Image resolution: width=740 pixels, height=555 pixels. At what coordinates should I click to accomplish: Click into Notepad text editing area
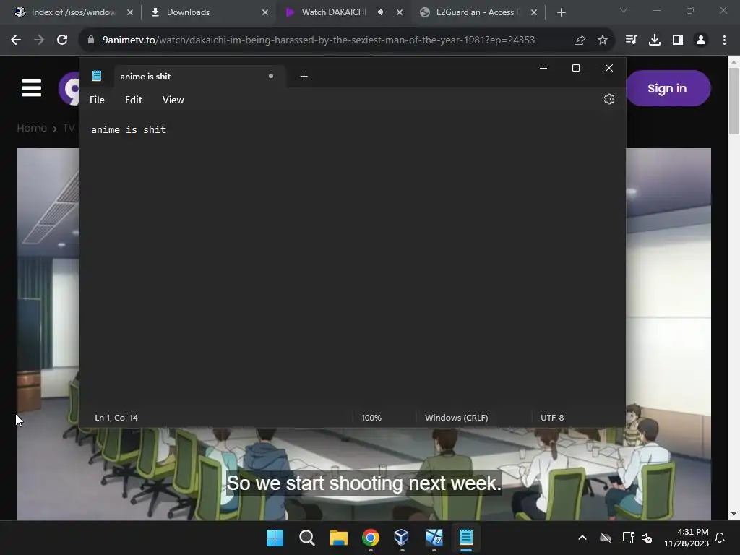[353, 259]
